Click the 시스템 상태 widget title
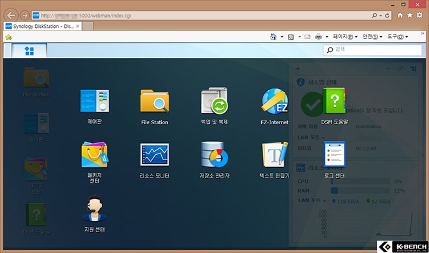Viewport: 429px width, 253px height. 322,82
